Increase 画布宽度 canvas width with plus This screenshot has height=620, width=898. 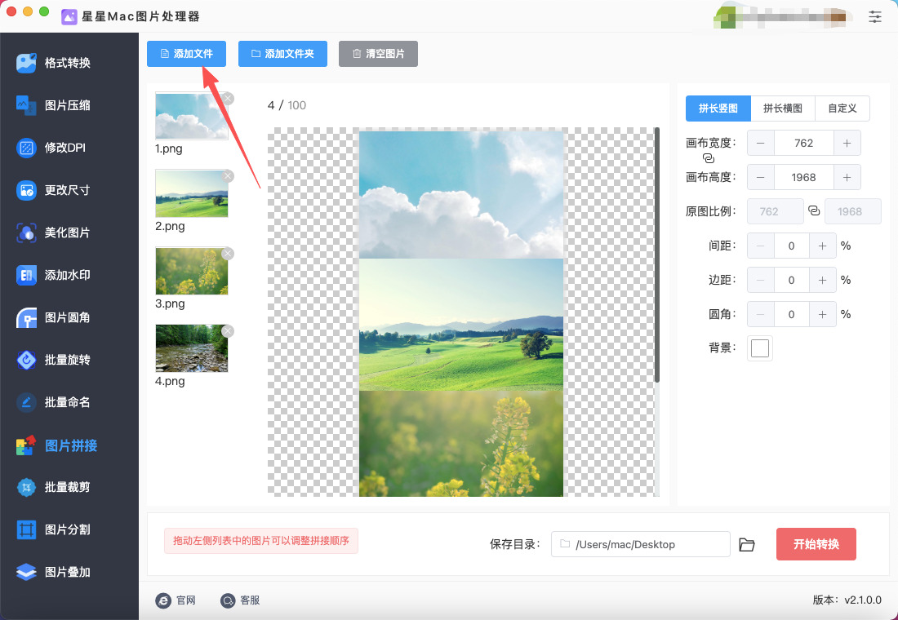click(x=847, y=143)
